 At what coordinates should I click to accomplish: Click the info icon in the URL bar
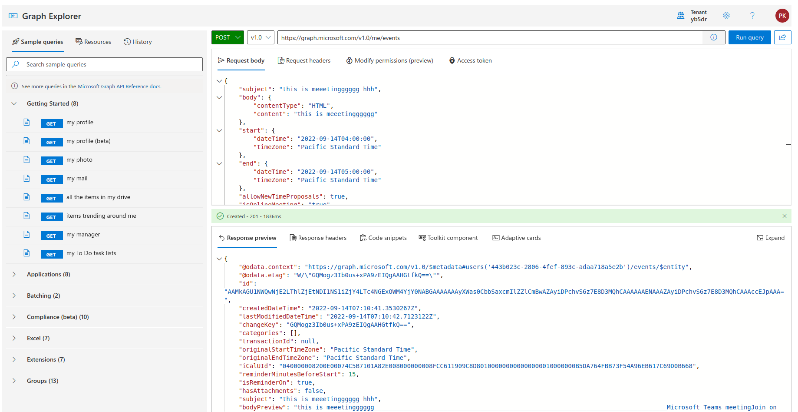(714, 37)
